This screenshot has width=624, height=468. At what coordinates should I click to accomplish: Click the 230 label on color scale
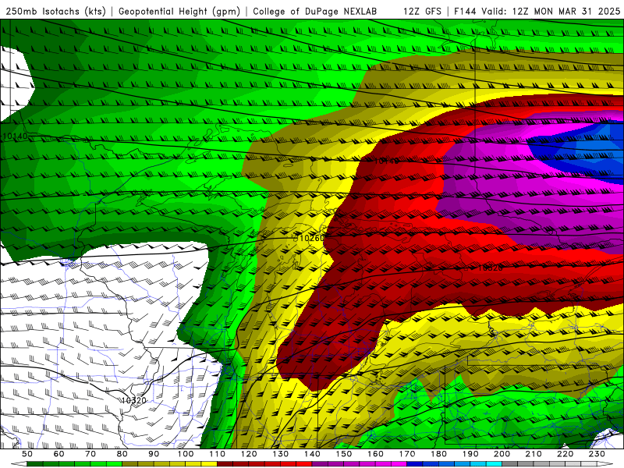click(x=597, y=454)
